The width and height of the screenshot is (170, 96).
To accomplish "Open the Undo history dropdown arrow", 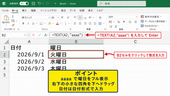I will 43,3.
